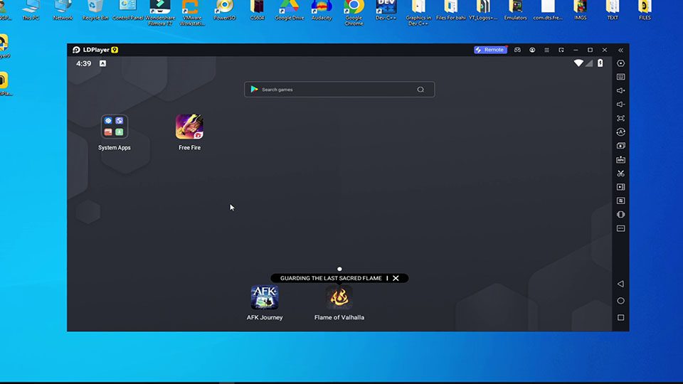The height and width of the screenshot is (384, 683).
Task: Open VMware Workstation desktop shortcut
Action: click(192, 11)
